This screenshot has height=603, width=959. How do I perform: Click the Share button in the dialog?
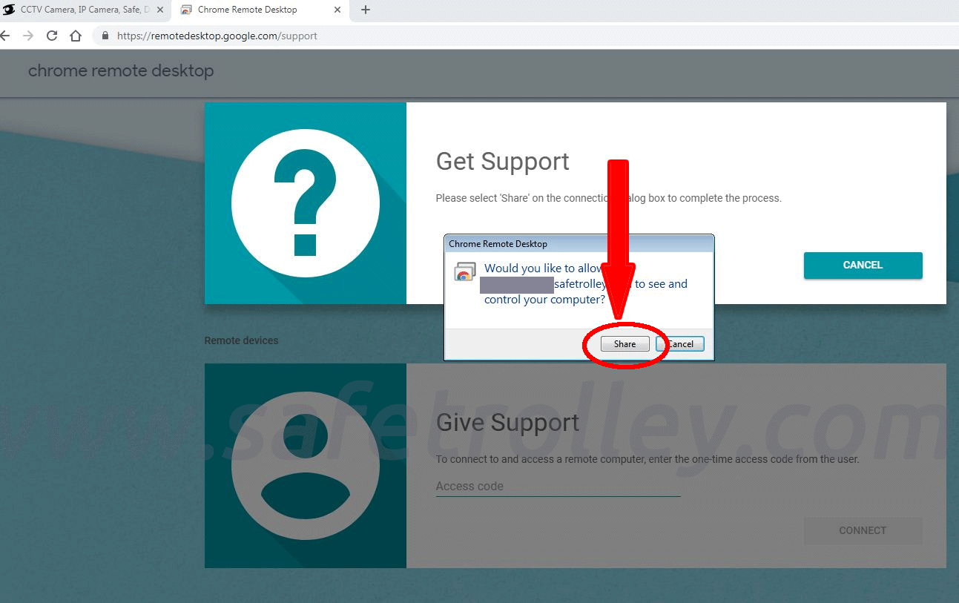pyautogui.click(x=624, y=344)
